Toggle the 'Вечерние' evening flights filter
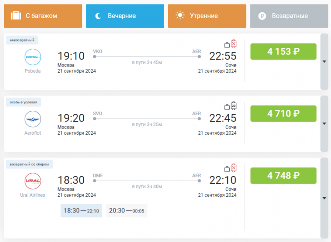331x242 pixels. (125, 16)
